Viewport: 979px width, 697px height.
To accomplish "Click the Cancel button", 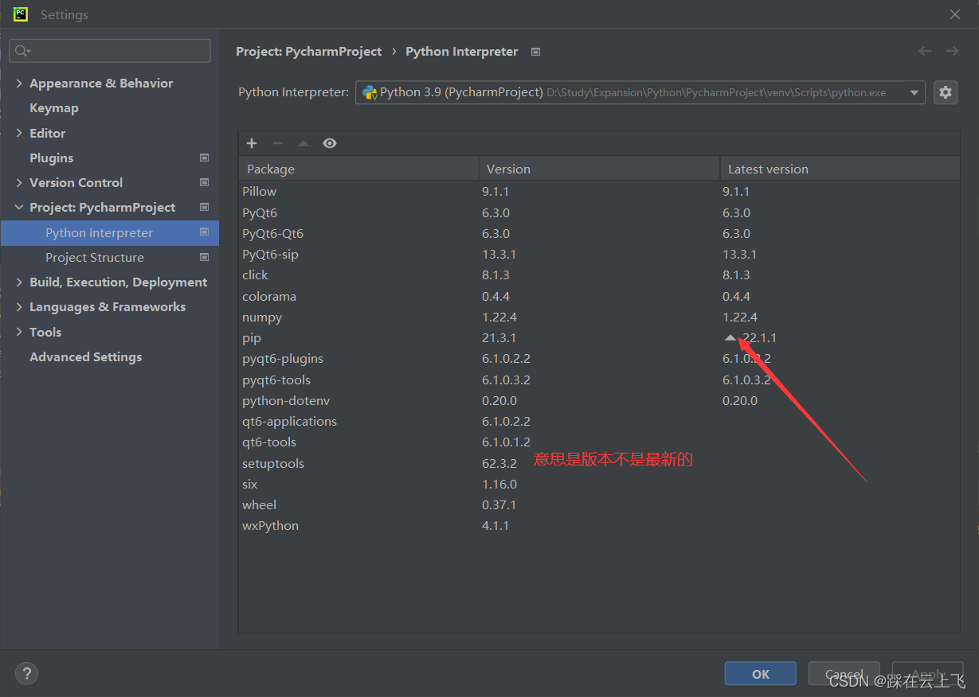I will 844,673.
